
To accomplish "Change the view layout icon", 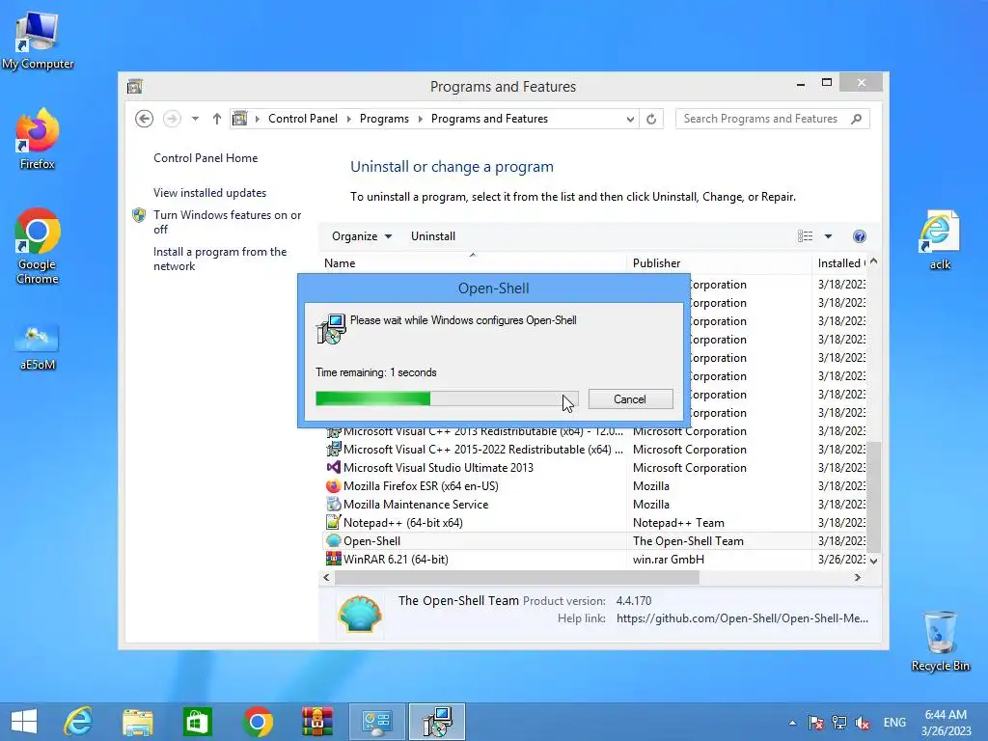I will (806, 236).
